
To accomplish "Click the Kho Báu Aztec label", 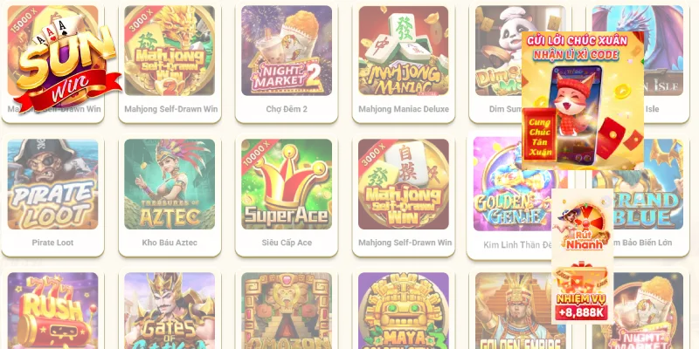I will click(170, 243).
